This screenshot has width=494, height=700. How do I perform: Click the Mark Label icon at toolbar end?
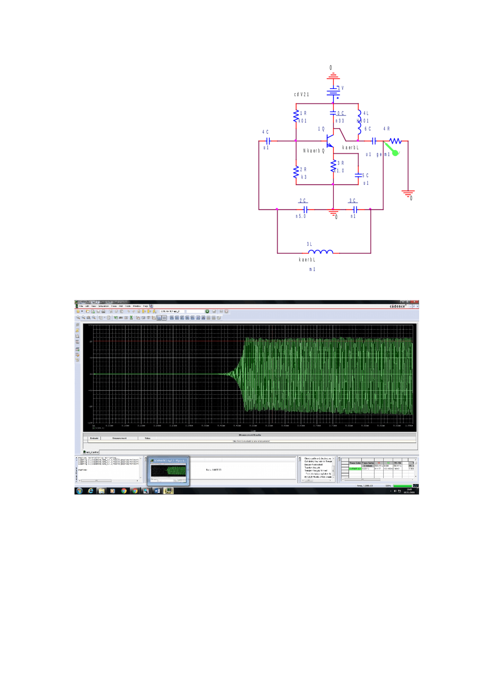(219, 318)
